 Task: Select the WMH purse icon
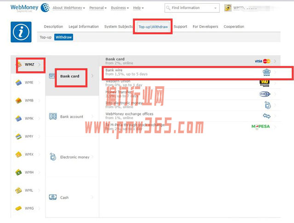tap(18, 172)
